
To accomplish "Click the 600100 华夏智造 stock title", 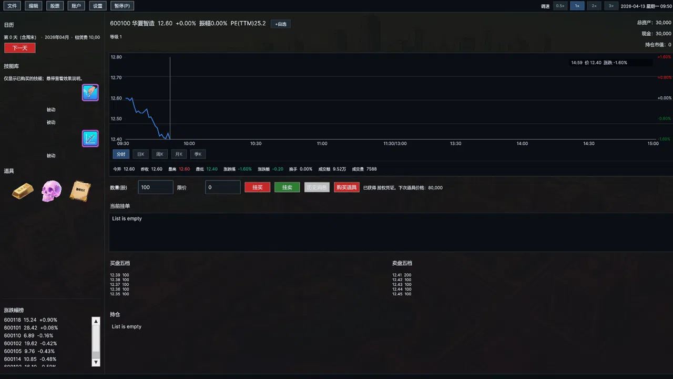I will 132,24.
